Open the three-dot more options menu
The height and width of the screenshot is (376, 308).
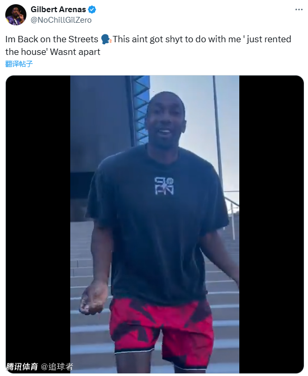(298, 10)
